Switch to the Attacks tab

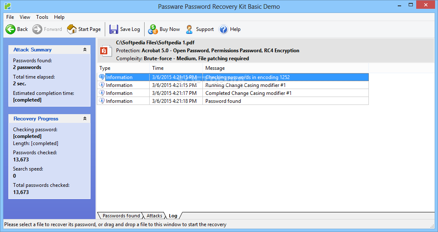pyautogui.click(x=154, y=216)
